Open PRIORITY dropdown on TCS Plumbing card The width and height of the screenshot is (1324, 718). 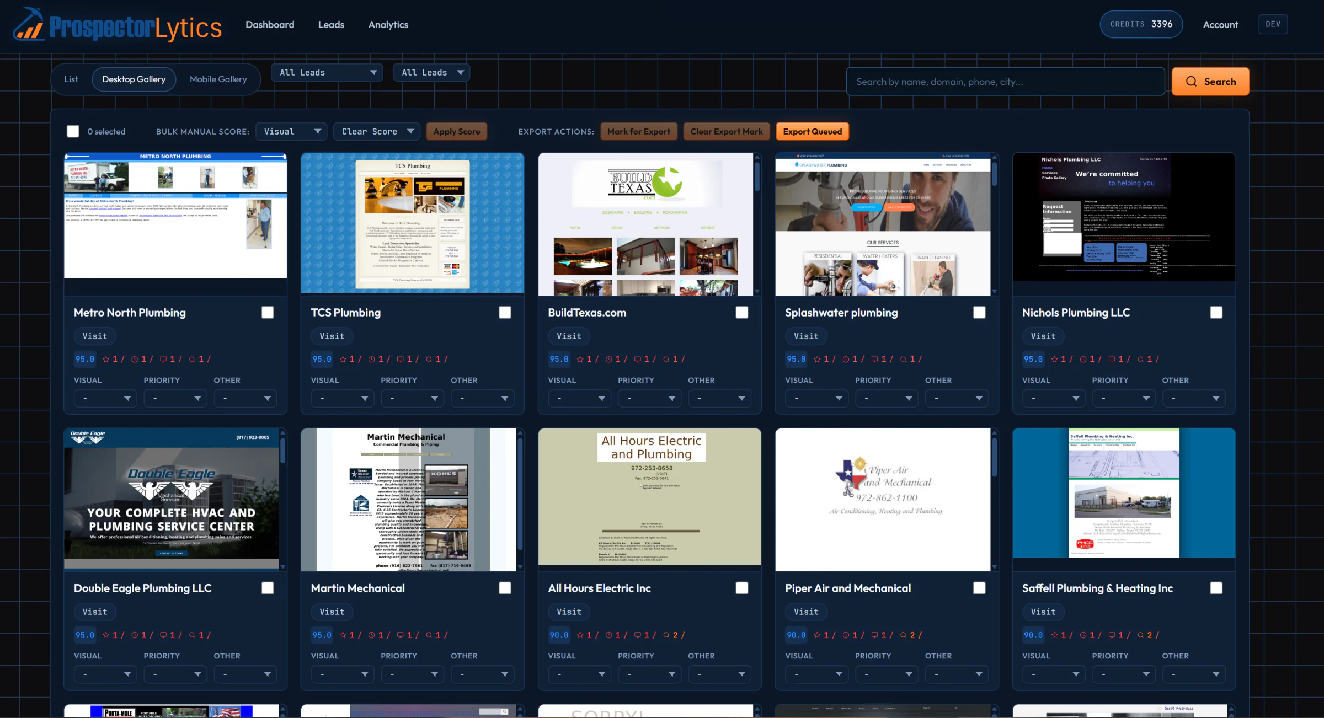tap(413, 398)
